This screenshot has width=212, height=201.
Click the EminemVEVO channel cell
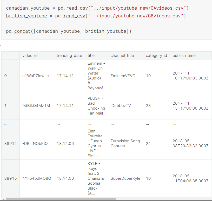pyautogui.click(x=123, y=76)
